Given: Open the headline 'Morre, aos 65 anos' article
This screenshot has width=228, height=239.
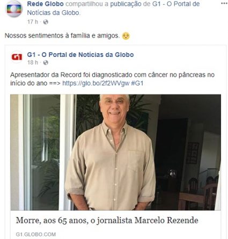Looking at the screenshot, I should pos(107,220).
